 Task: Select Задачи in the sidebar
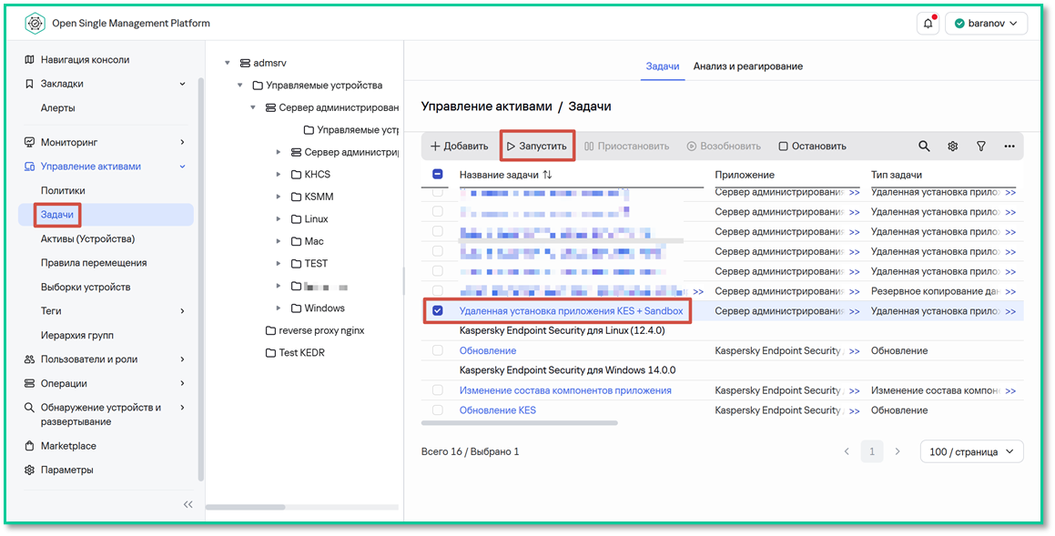point(57,215)
